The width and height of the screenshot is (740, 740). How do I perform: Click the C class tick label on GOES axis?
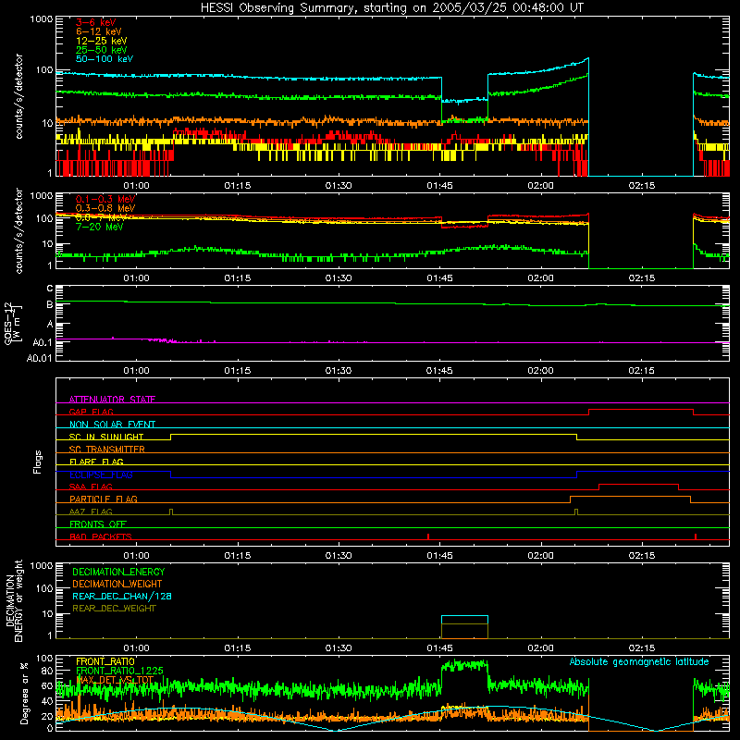tap(50, 289)
